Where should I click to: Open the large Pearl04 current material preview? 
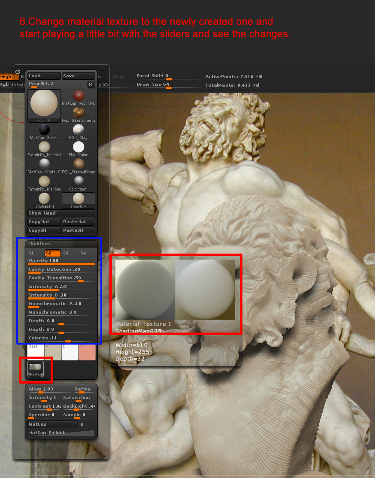tap(44, 106)
